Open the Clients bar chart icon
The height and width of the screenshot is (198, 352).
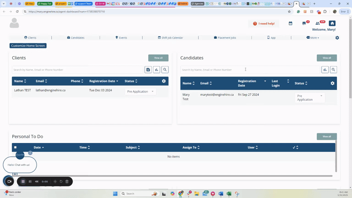[157, 70]
